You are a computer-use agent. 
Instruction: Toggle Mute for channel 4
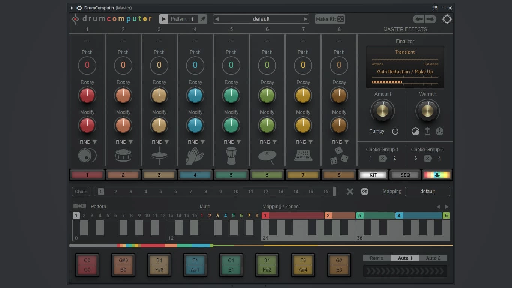pos(225,216)
